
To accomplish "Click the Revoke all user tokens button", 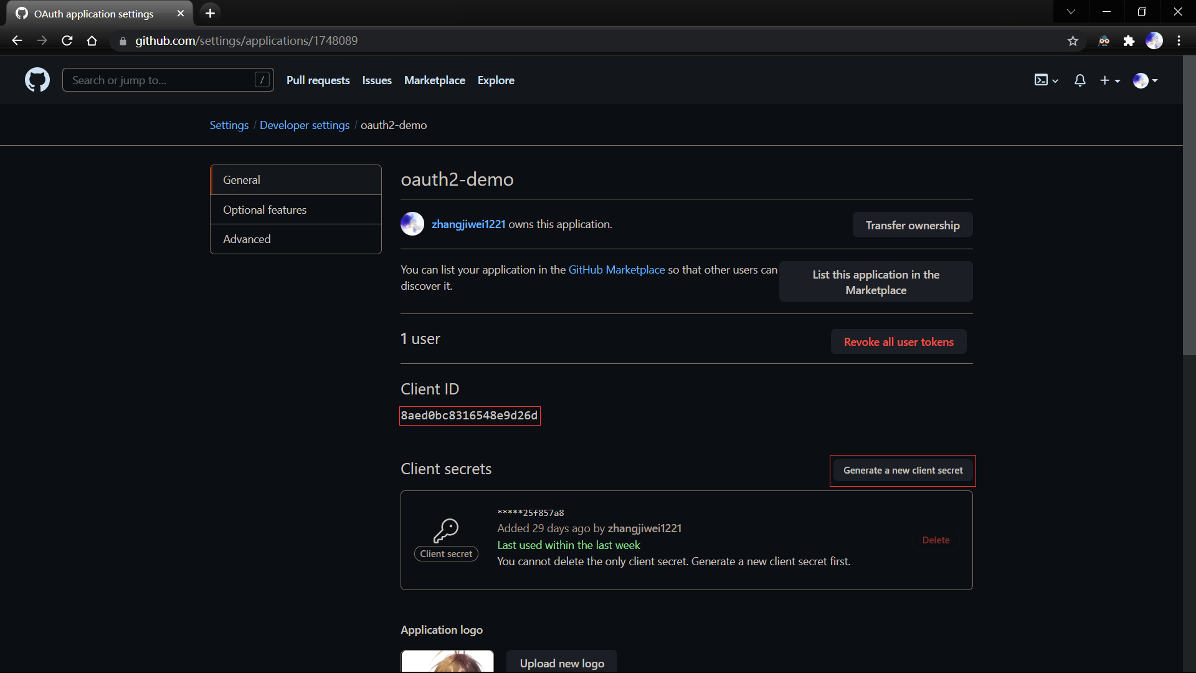I will (x=898, y=341).
